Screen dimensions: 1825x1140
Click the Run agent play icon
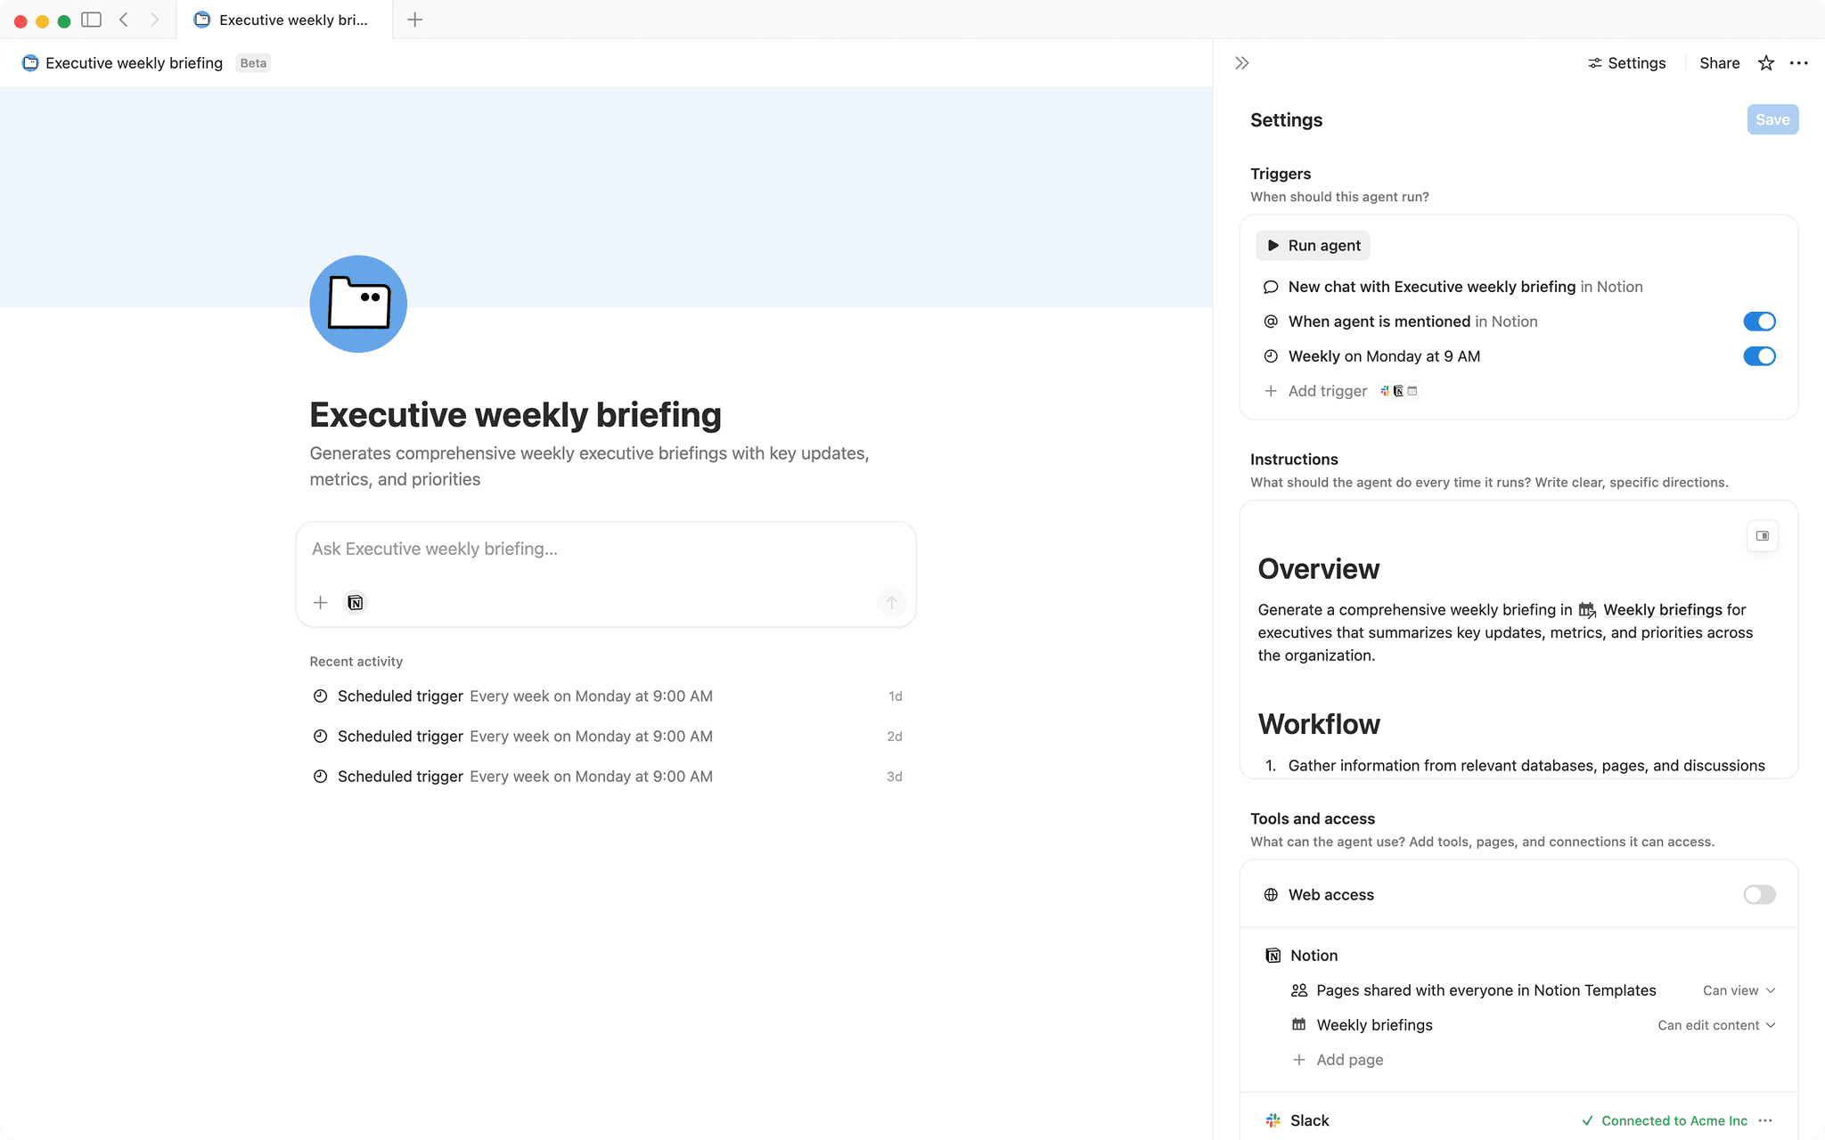coord(1274,245)
